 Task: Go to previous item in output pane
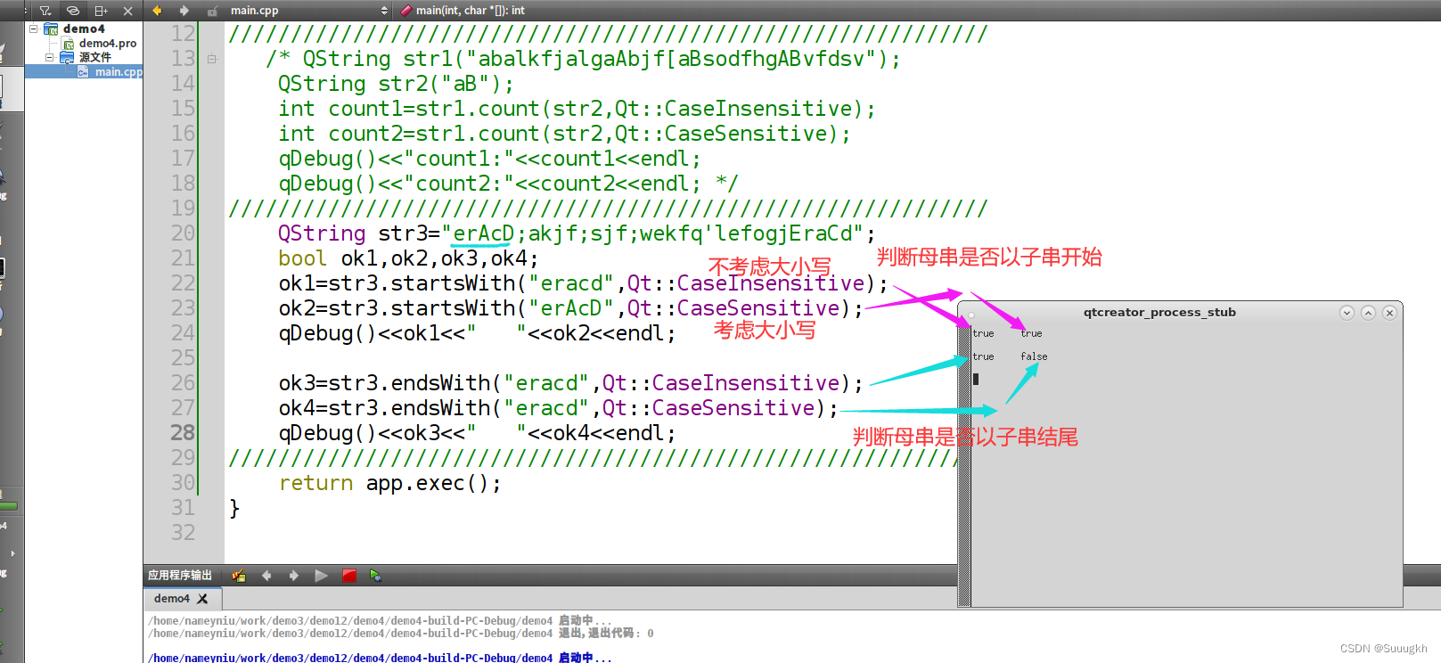(266, 576)
